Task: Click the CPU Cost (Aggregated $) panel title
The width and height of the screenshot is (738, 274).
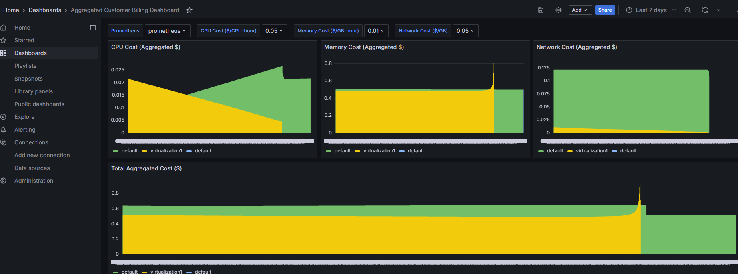Action: click(x=146, y=47)
